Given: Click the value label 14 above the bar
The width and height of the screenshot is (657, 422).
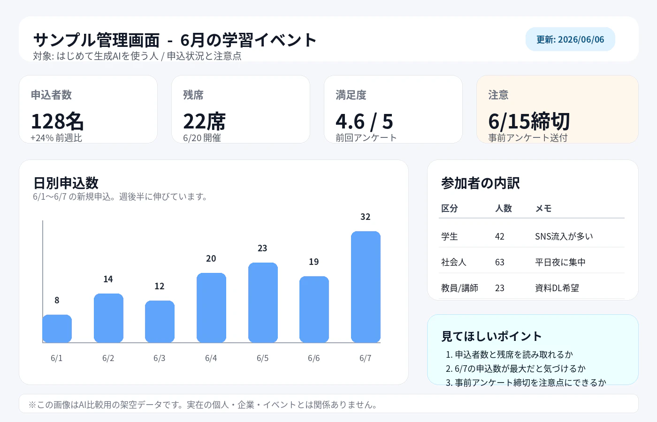Looking at the screenshot, I should (108, 279).
